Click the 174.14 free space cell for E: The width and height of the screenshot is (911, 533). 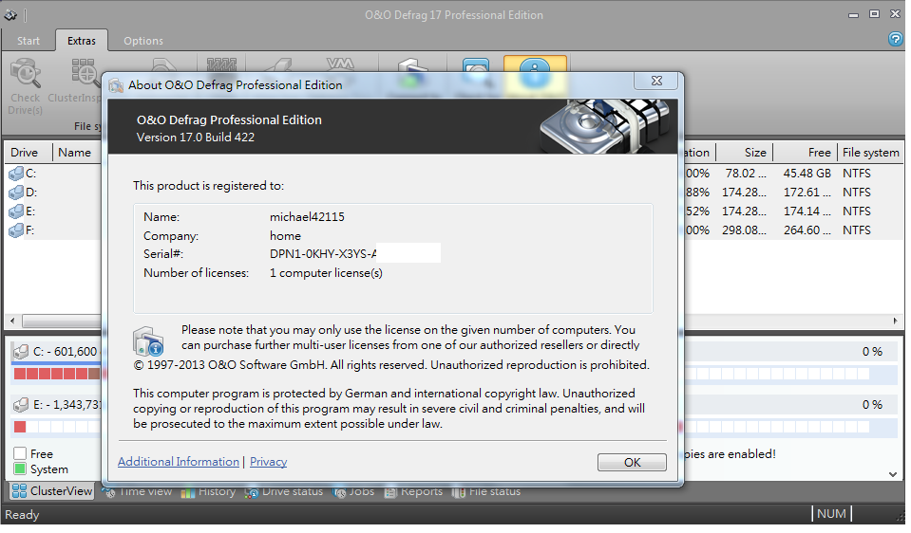pyautogui.click(x=807, y=211)
